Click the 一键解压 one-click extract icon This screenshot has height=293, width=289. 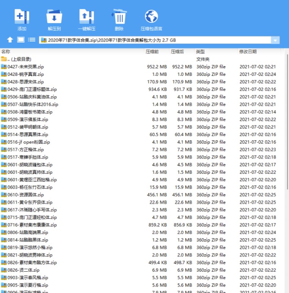point(87,16)
